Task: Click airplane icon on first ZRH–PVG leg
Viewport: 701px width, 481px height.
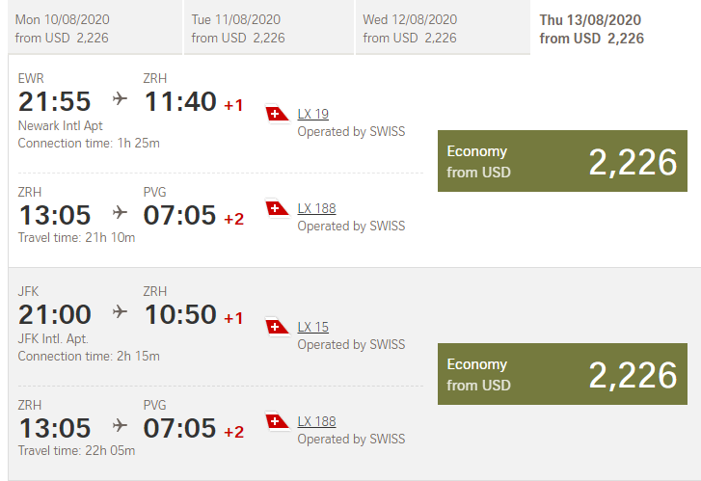Action: (120, 212)
